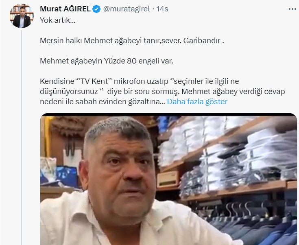Click the blue verified badge beside Murat AĞIREL
The image size is (299, 245).
click(x=96, y=9)
